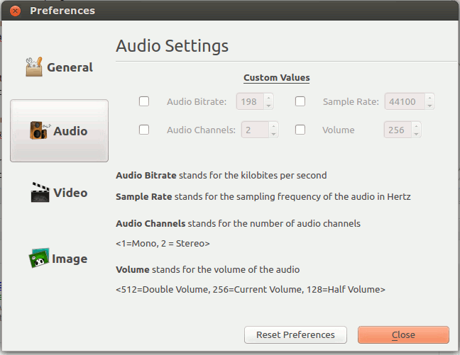Click the General toolbox icon
Image resolution: width=460 pixels, height=355 pixels.
click(34, 67)
